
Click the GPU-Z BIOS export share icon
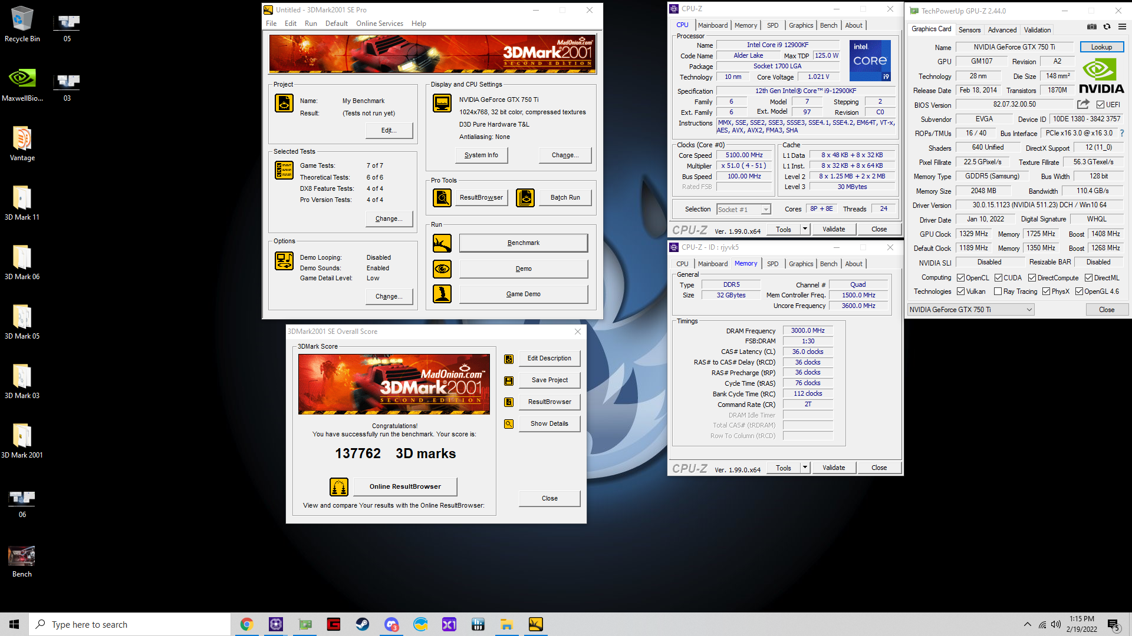point(1083,104)
